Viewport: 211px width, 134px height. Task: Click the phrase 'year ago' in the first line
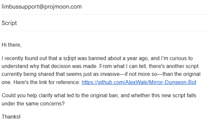[x=137, y=58]
